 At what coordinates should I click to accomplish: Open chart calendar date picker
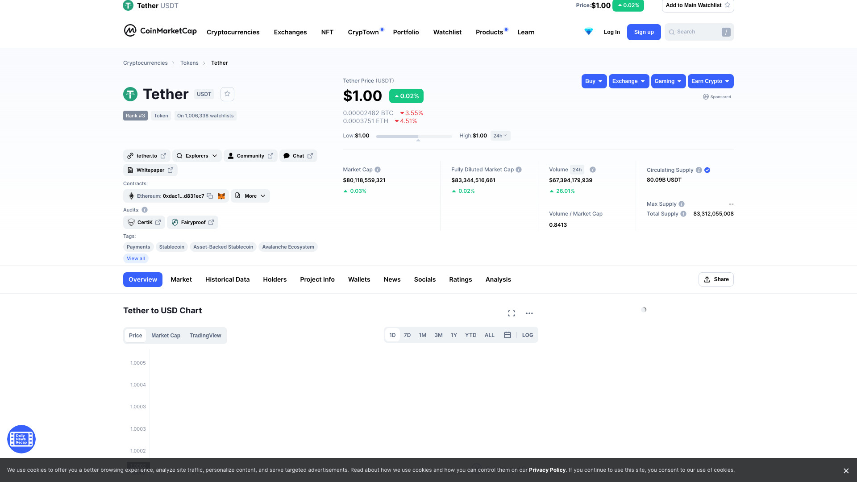coord(508,335)
